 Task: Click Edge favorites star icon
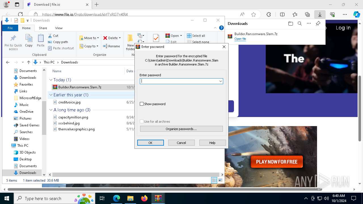[254, 14]
